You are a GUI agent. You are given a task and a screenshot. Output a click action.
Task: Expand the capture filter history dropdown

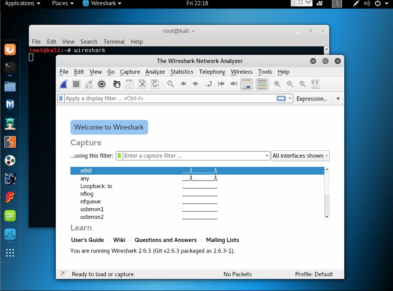pyautogui.click(x=266, y=156)
